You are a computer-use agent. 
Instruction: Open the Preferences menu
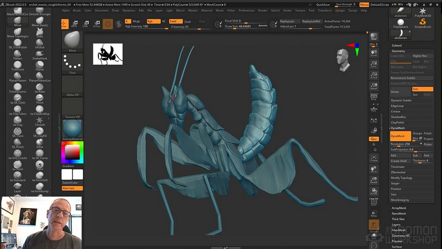tap(246, 11)
